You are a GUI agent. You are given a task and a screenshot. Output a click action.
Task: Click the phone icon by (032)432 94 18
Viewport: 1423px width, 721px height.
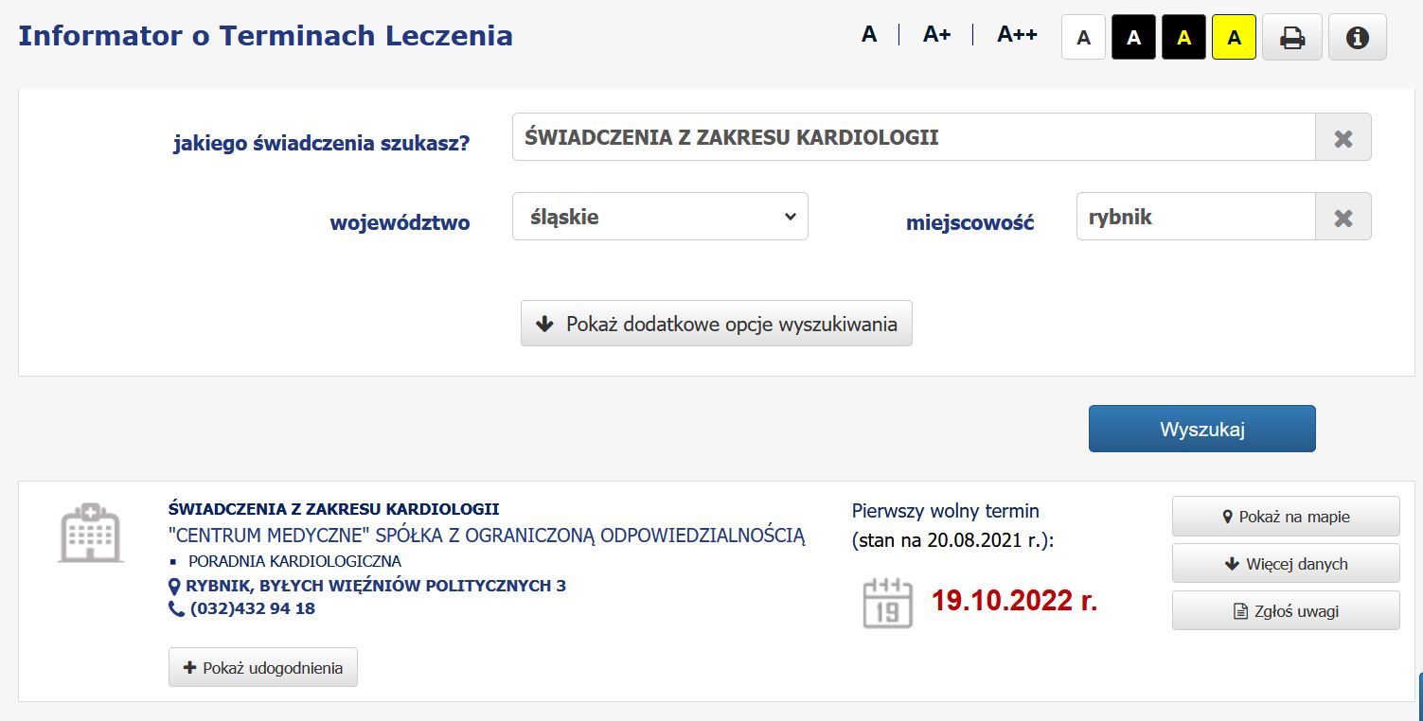point(176,609)
